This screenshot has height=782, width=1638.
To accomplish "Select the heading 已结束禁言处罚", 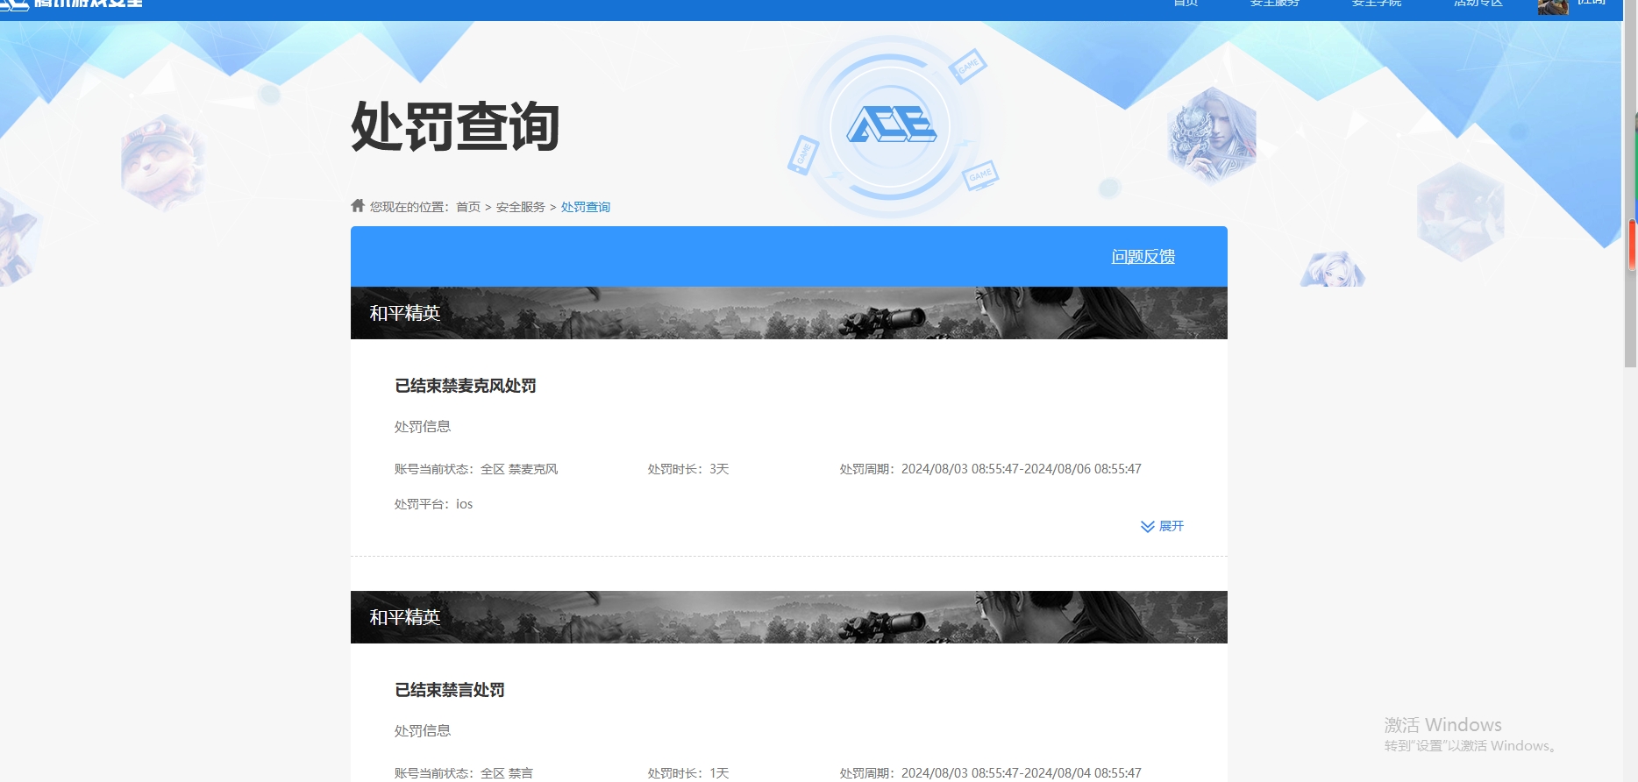I will [x=450, y=690].
